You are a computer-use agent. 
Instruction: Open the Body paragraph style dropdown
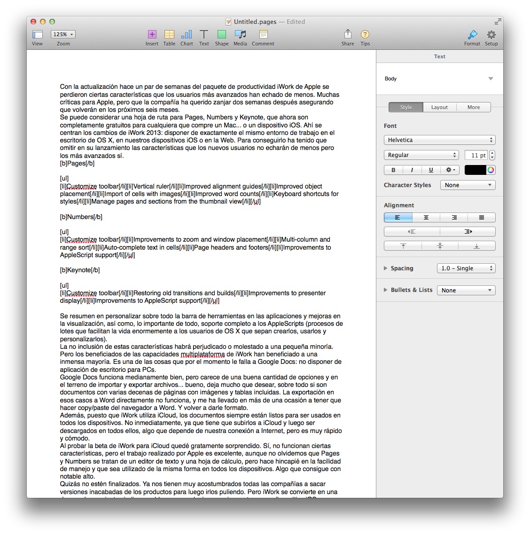(439, 79)
